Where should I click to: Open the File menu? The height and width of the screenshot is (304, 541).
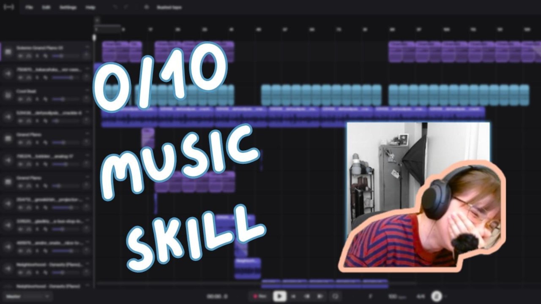coord(29,8)
